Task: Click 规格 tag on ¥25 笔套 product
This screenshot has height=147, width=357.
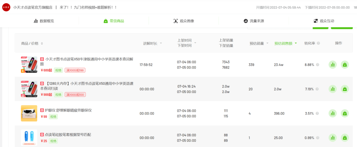Action: coord(54,141)
